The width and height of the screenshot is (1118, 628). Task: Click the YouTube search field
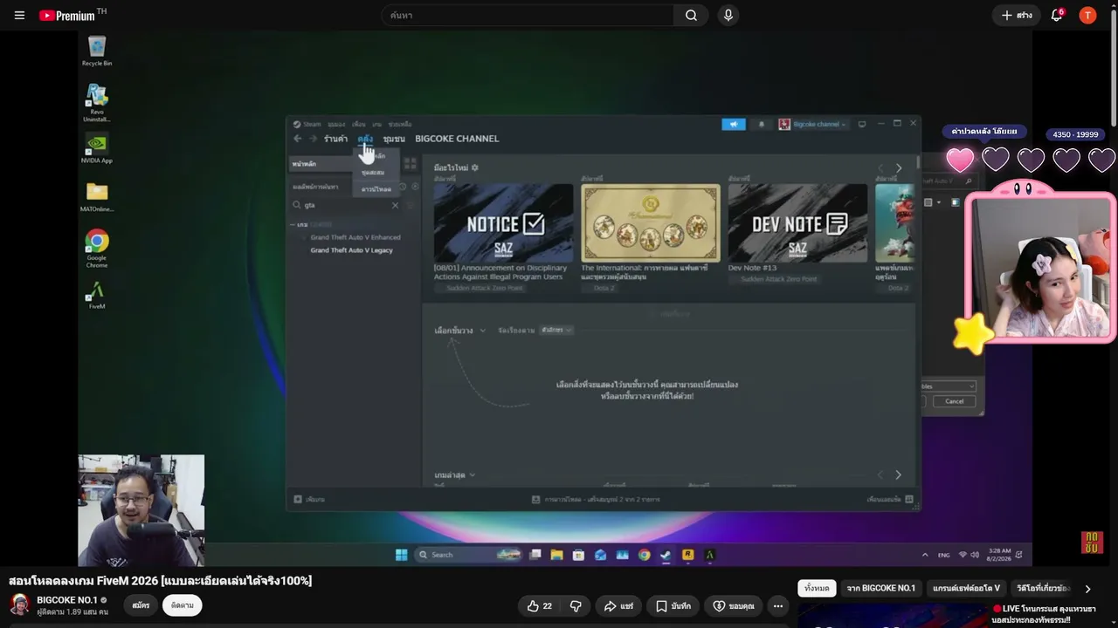point(528,15)
